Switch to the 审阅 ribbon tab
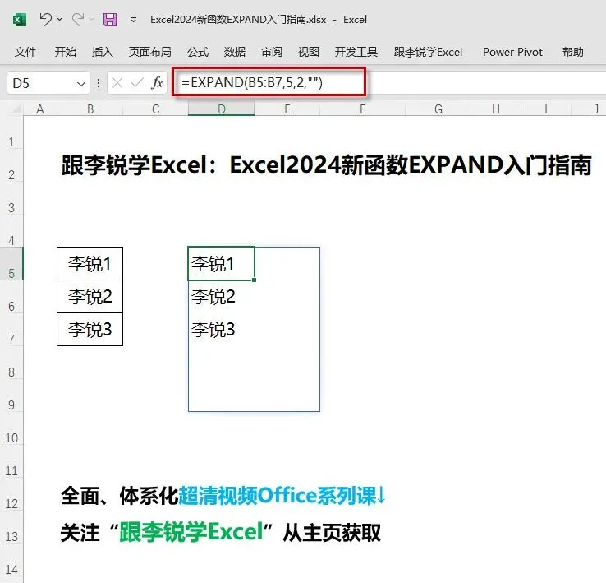 point(271,52)
